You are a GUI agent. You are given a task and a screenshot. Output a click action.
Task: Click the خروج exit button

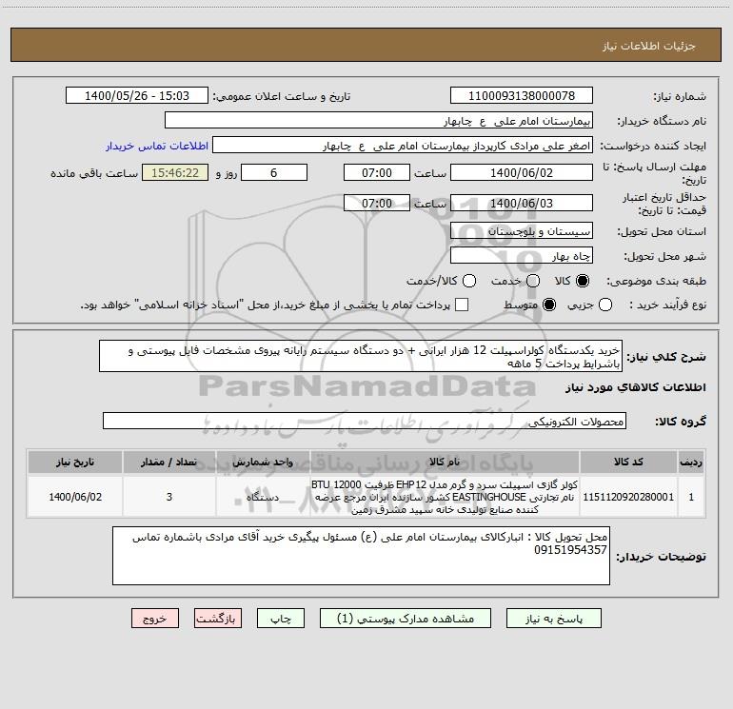[155, 619]
